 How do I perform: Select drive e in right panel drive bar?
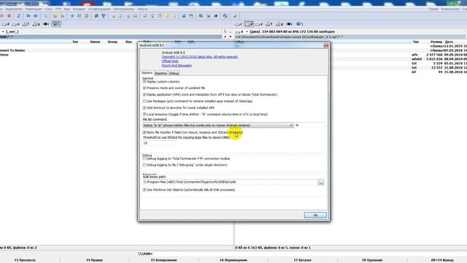(259, 24)
